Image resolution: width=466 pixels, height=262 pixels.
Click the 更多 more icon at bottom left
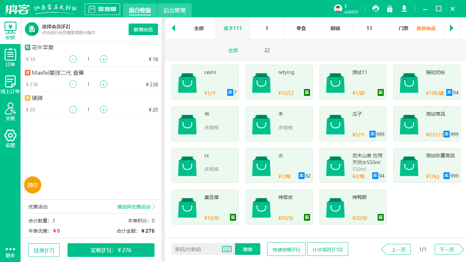click(x=11, y=251)
